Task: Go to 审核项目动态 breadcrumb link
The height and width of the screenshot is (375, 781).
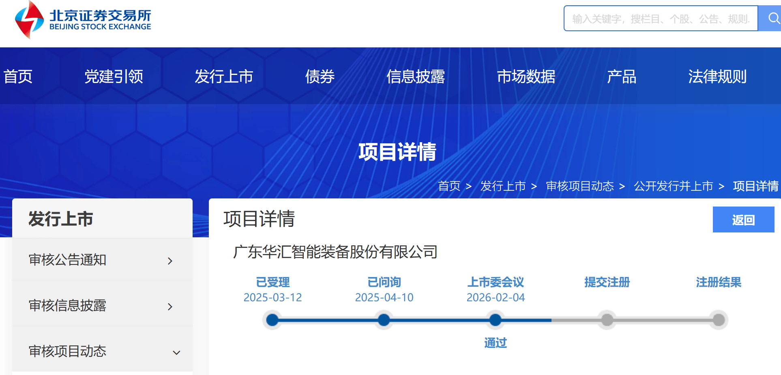Action: coord(579,186)
